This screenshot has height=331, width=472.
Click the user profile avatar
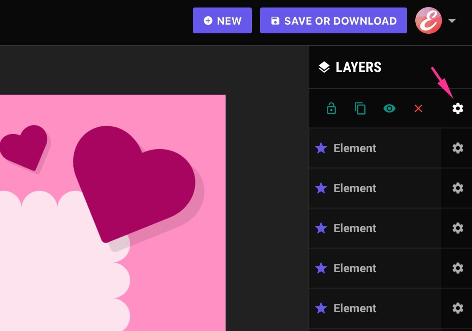tap(429, 20)
